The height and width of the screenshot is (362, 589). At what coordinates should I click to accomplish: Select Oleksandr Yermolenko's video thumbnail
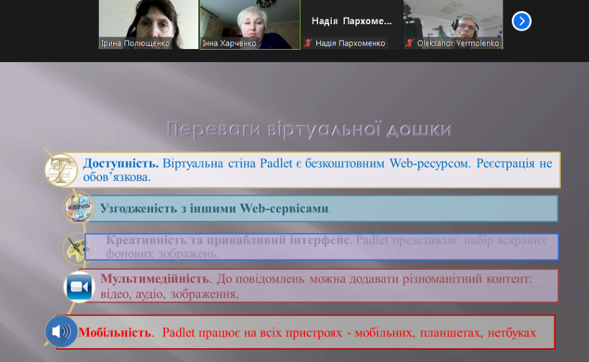point(453,24)
